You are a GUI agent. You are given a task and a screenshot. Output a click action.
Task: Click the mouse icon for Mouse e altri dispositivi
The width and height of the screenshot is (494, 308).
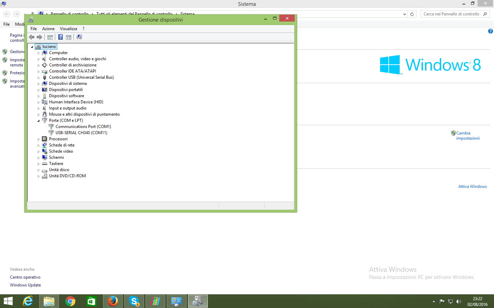(45, 114)
